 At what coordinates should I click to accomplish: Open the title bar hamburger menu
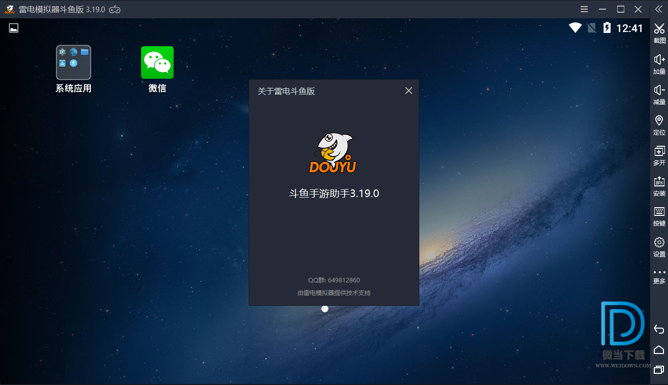coord(584,9)
